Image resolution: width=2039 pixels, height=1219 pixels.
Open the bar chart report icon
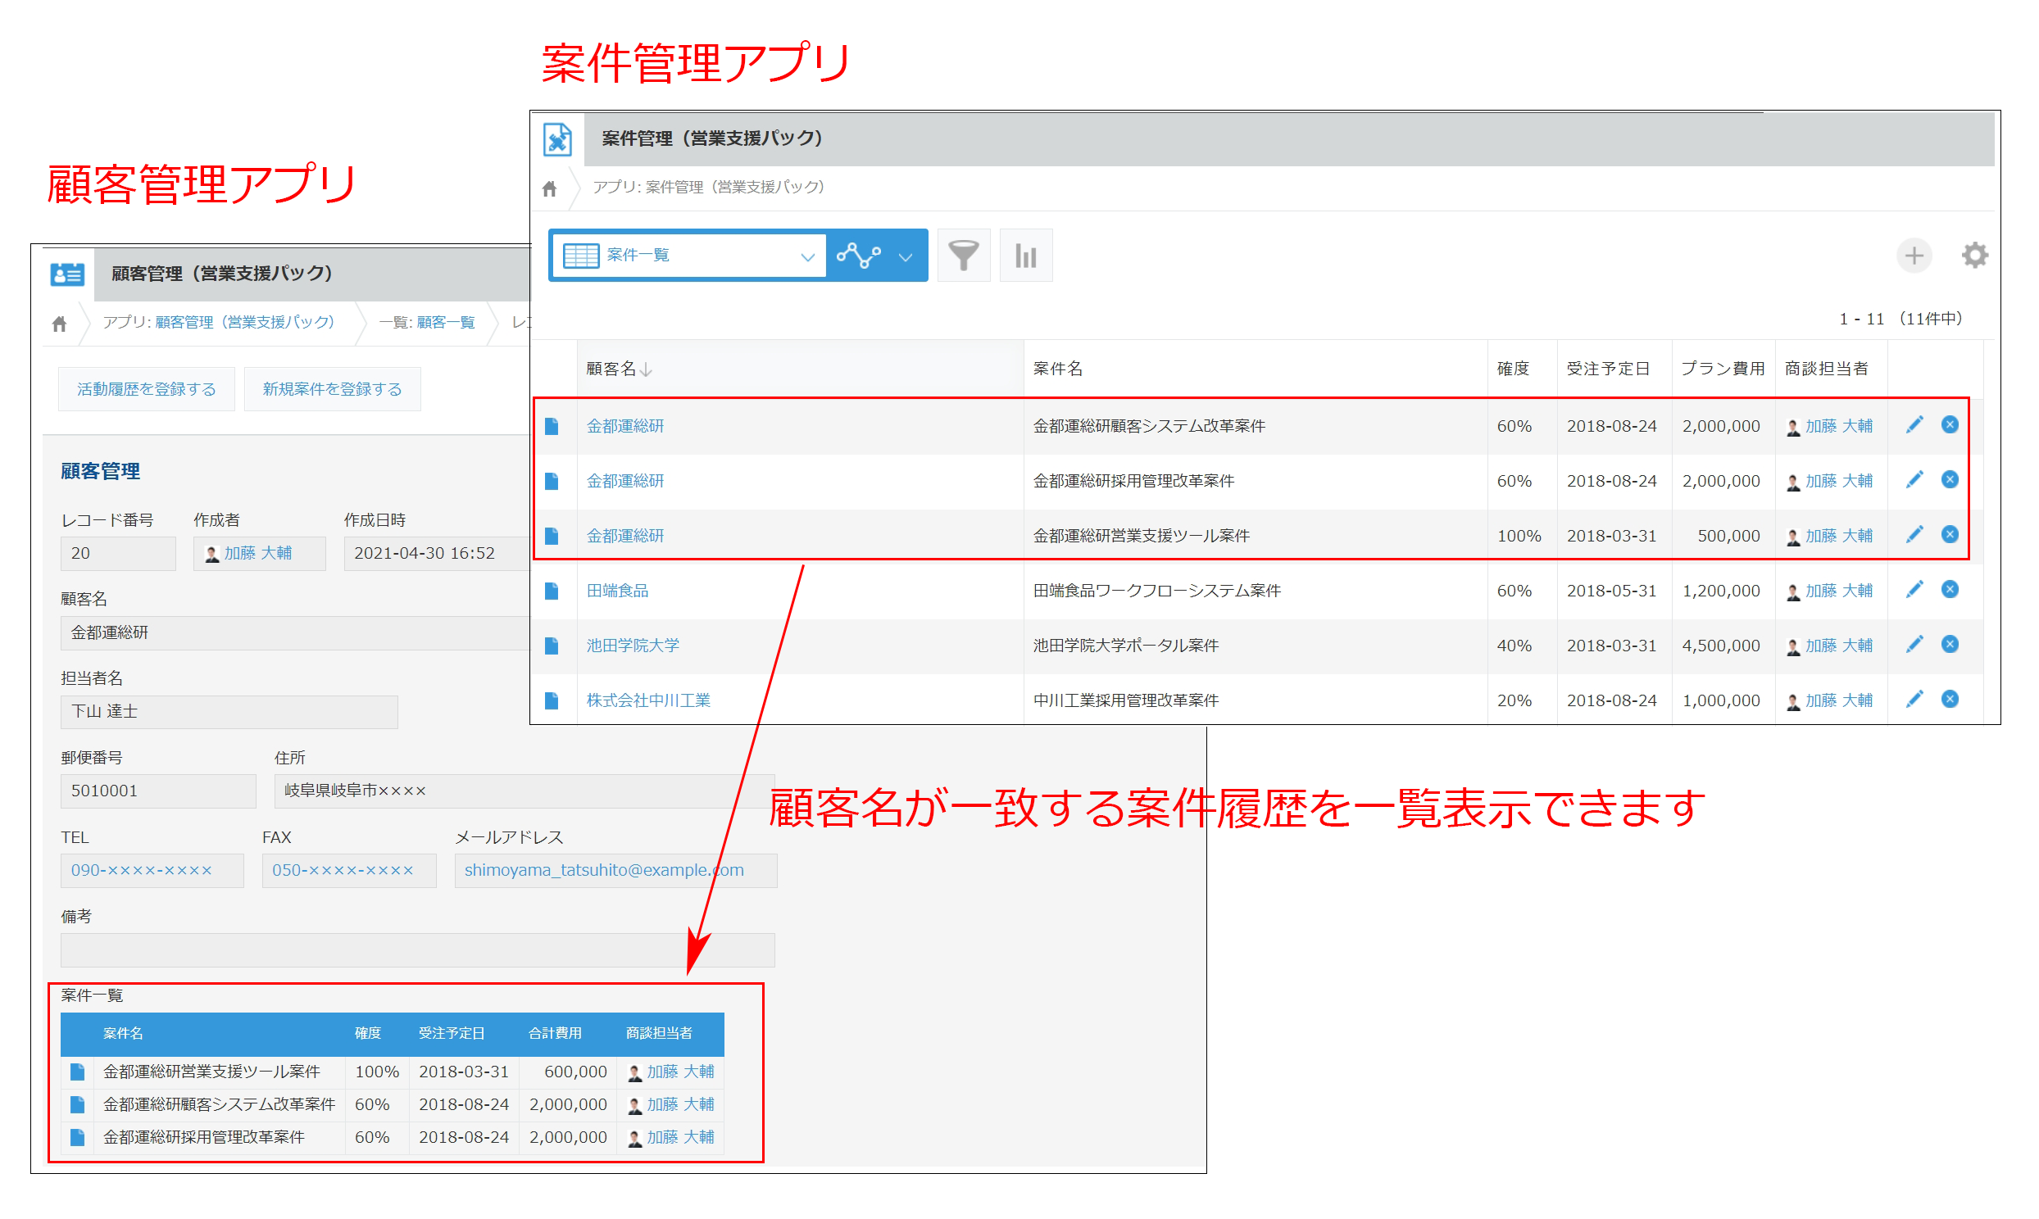(x=1026, y=256)
